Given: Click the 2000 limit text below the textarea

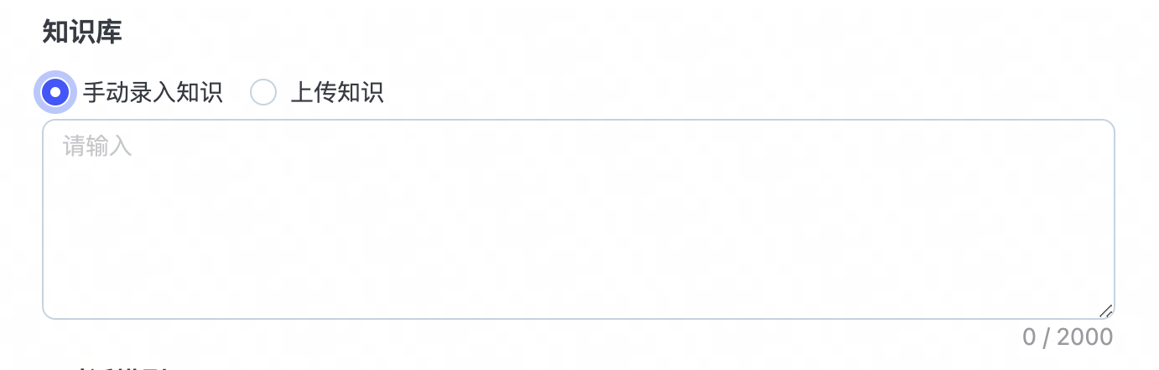Looking at the screenshot, I should (x=1084, y=337).
